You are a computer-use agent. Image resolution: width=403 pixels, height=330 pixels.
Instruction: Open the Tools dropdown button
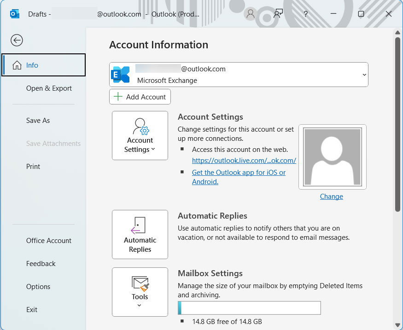pos(140,292)
